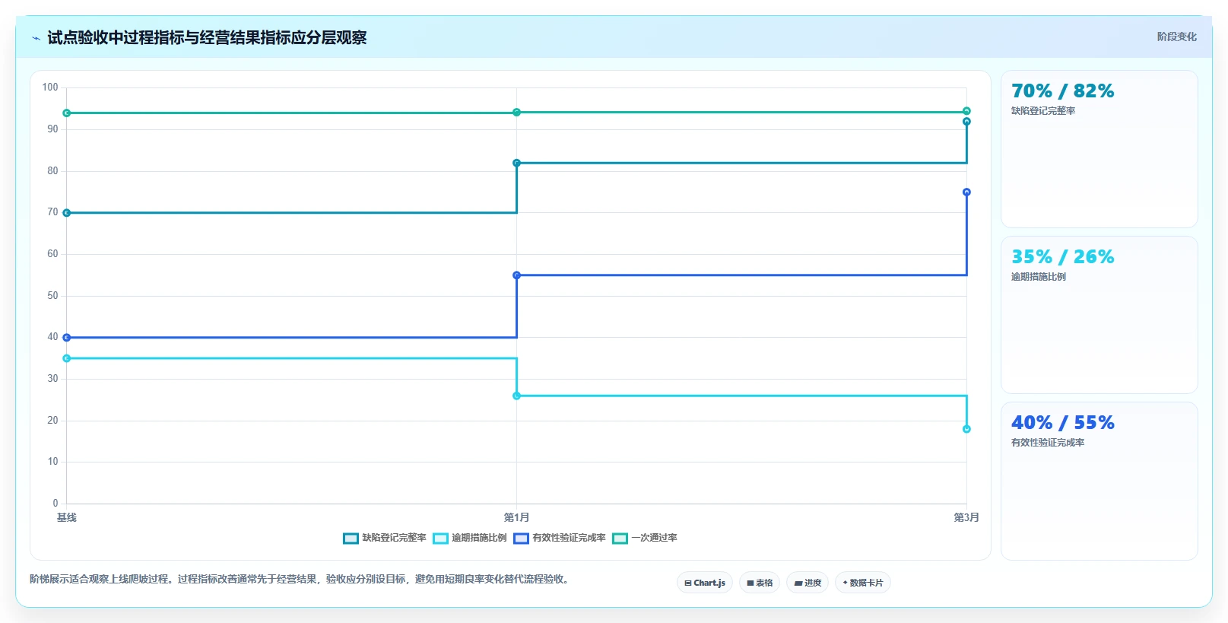This screenshot has height=623, width=1228.
Task: Click the 表格 tag chip
Action: pos(760,583)
